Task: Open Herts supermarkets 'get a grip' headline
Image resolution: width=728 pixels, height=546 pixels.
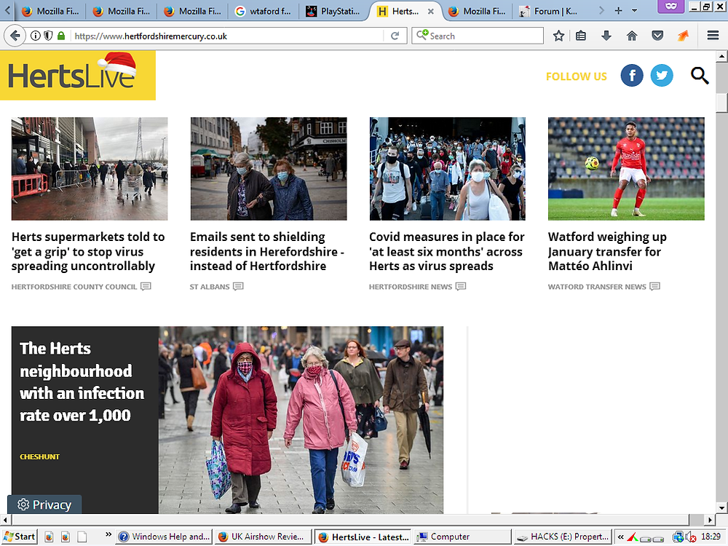Action: click(x=88, y=251)
